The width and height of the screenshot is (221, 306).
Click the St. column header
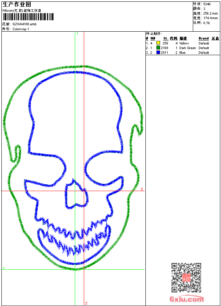click(x=165, y=38)
